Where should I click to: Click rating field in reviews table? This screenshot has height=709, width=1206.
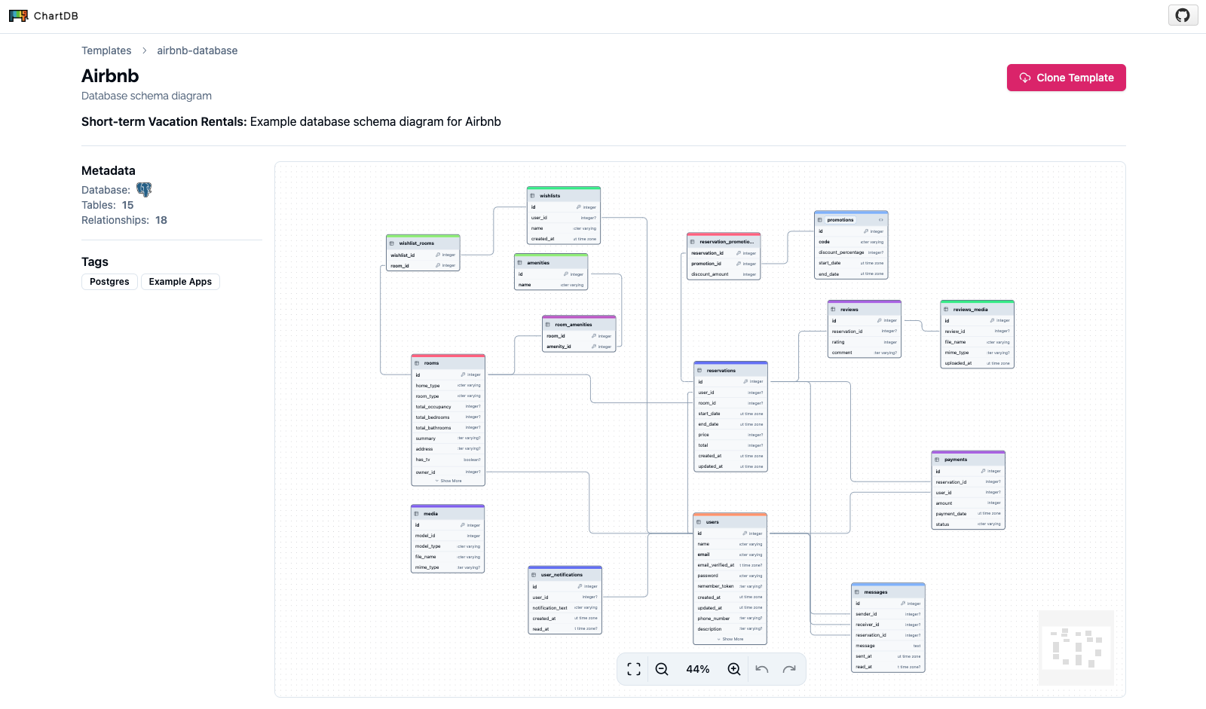pyautogui.click(x=865, y=342)
